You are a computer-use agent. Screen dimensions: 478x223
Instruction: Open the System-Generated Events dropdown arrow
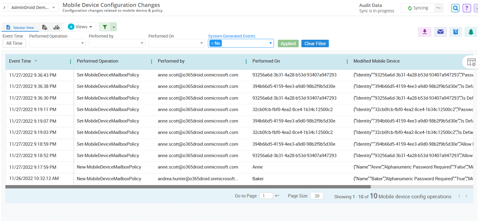270,43
